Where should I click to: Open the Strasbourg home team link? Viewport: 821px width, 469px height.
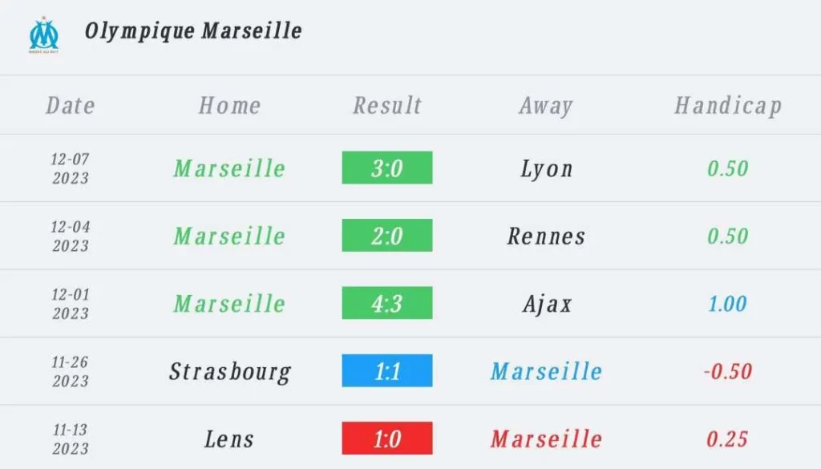(x=229, y=371)
